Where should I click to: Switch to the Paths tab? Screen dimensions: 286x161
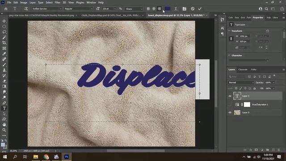253,70
